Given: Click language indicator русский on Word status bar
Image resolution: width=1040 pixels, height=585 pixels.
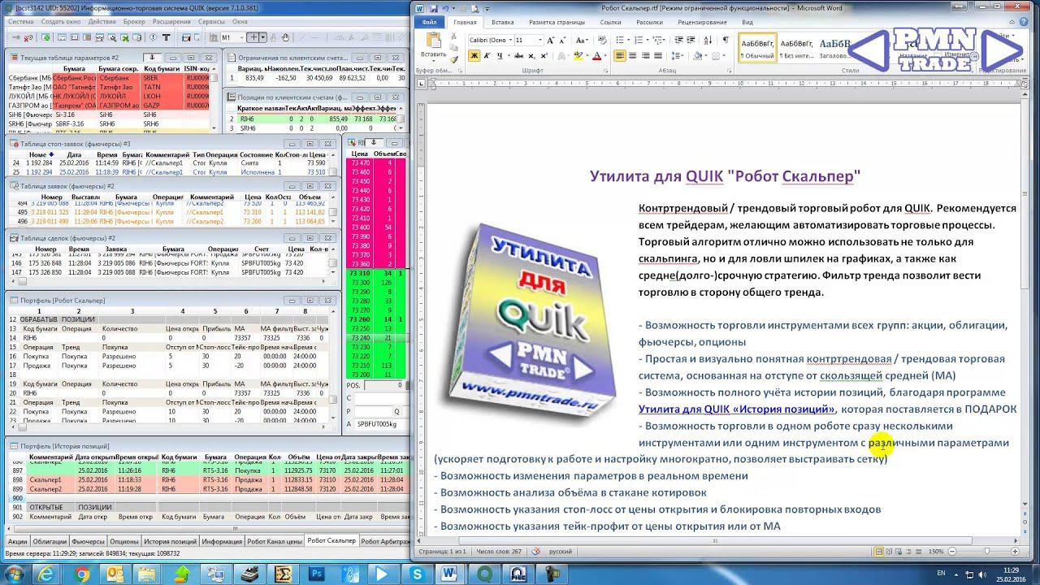Looking at the screenshot, I should 561,551.
